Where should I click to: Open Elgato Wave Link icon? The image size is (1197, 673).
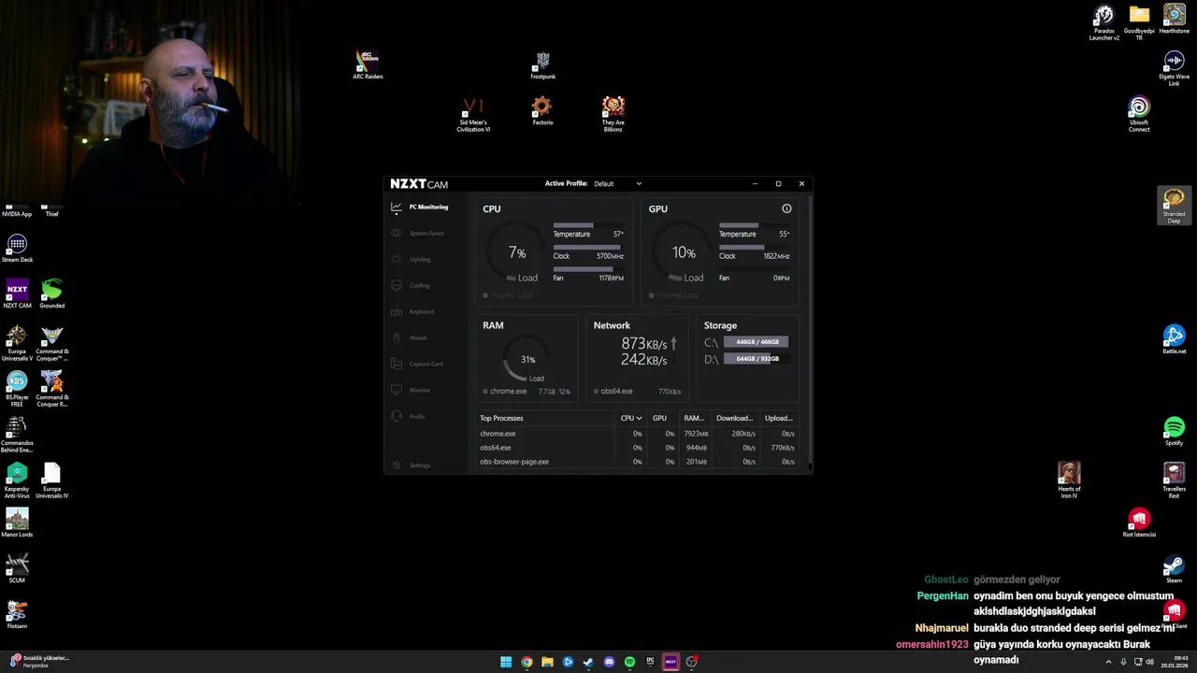1175,68
